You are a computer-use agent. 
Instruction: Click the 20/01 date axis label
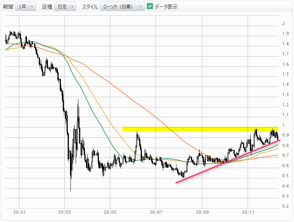(19, 212)
